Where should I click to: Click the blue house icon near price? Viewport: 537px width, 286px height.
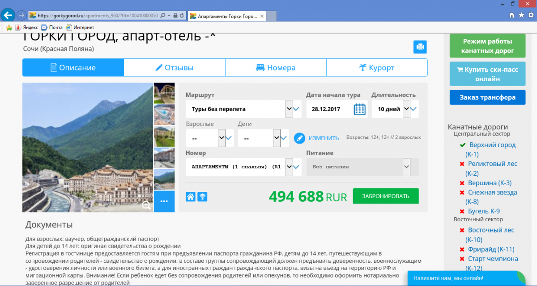191,196
